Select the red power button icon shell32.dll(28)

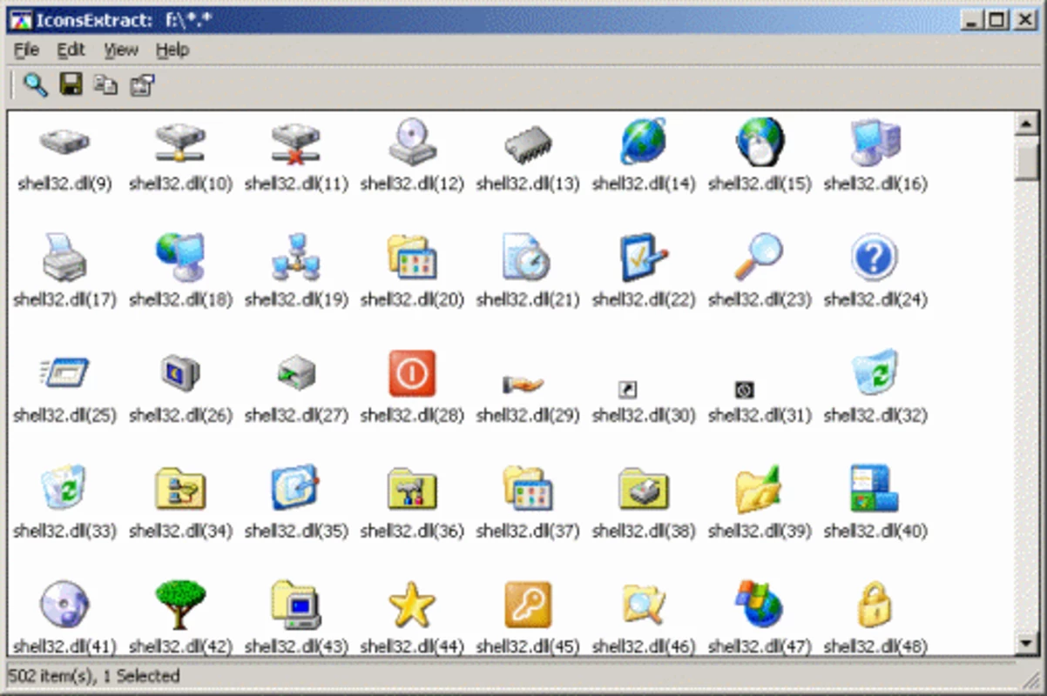coord(412,373)
